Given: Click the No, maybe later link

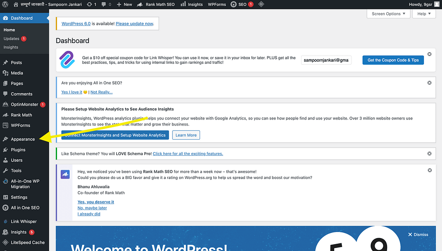Looking at the screenshot, I should [92, 208].
